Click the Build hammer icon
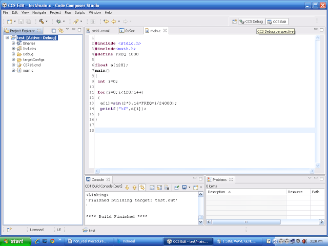 click(41, 21)
